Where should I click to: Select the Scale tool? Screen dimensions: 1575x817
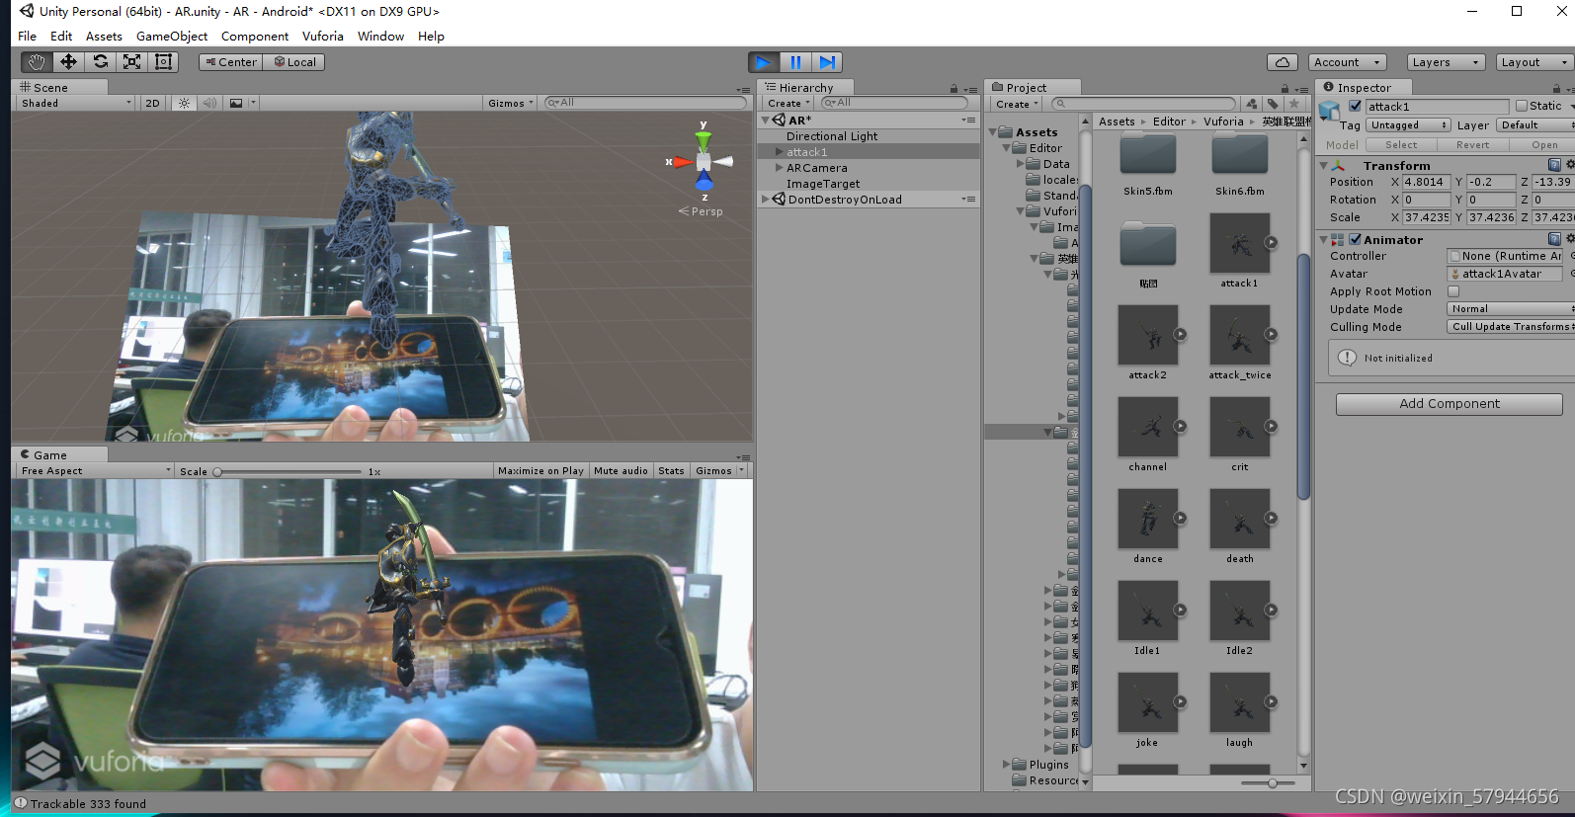click(x=131, y=61)
